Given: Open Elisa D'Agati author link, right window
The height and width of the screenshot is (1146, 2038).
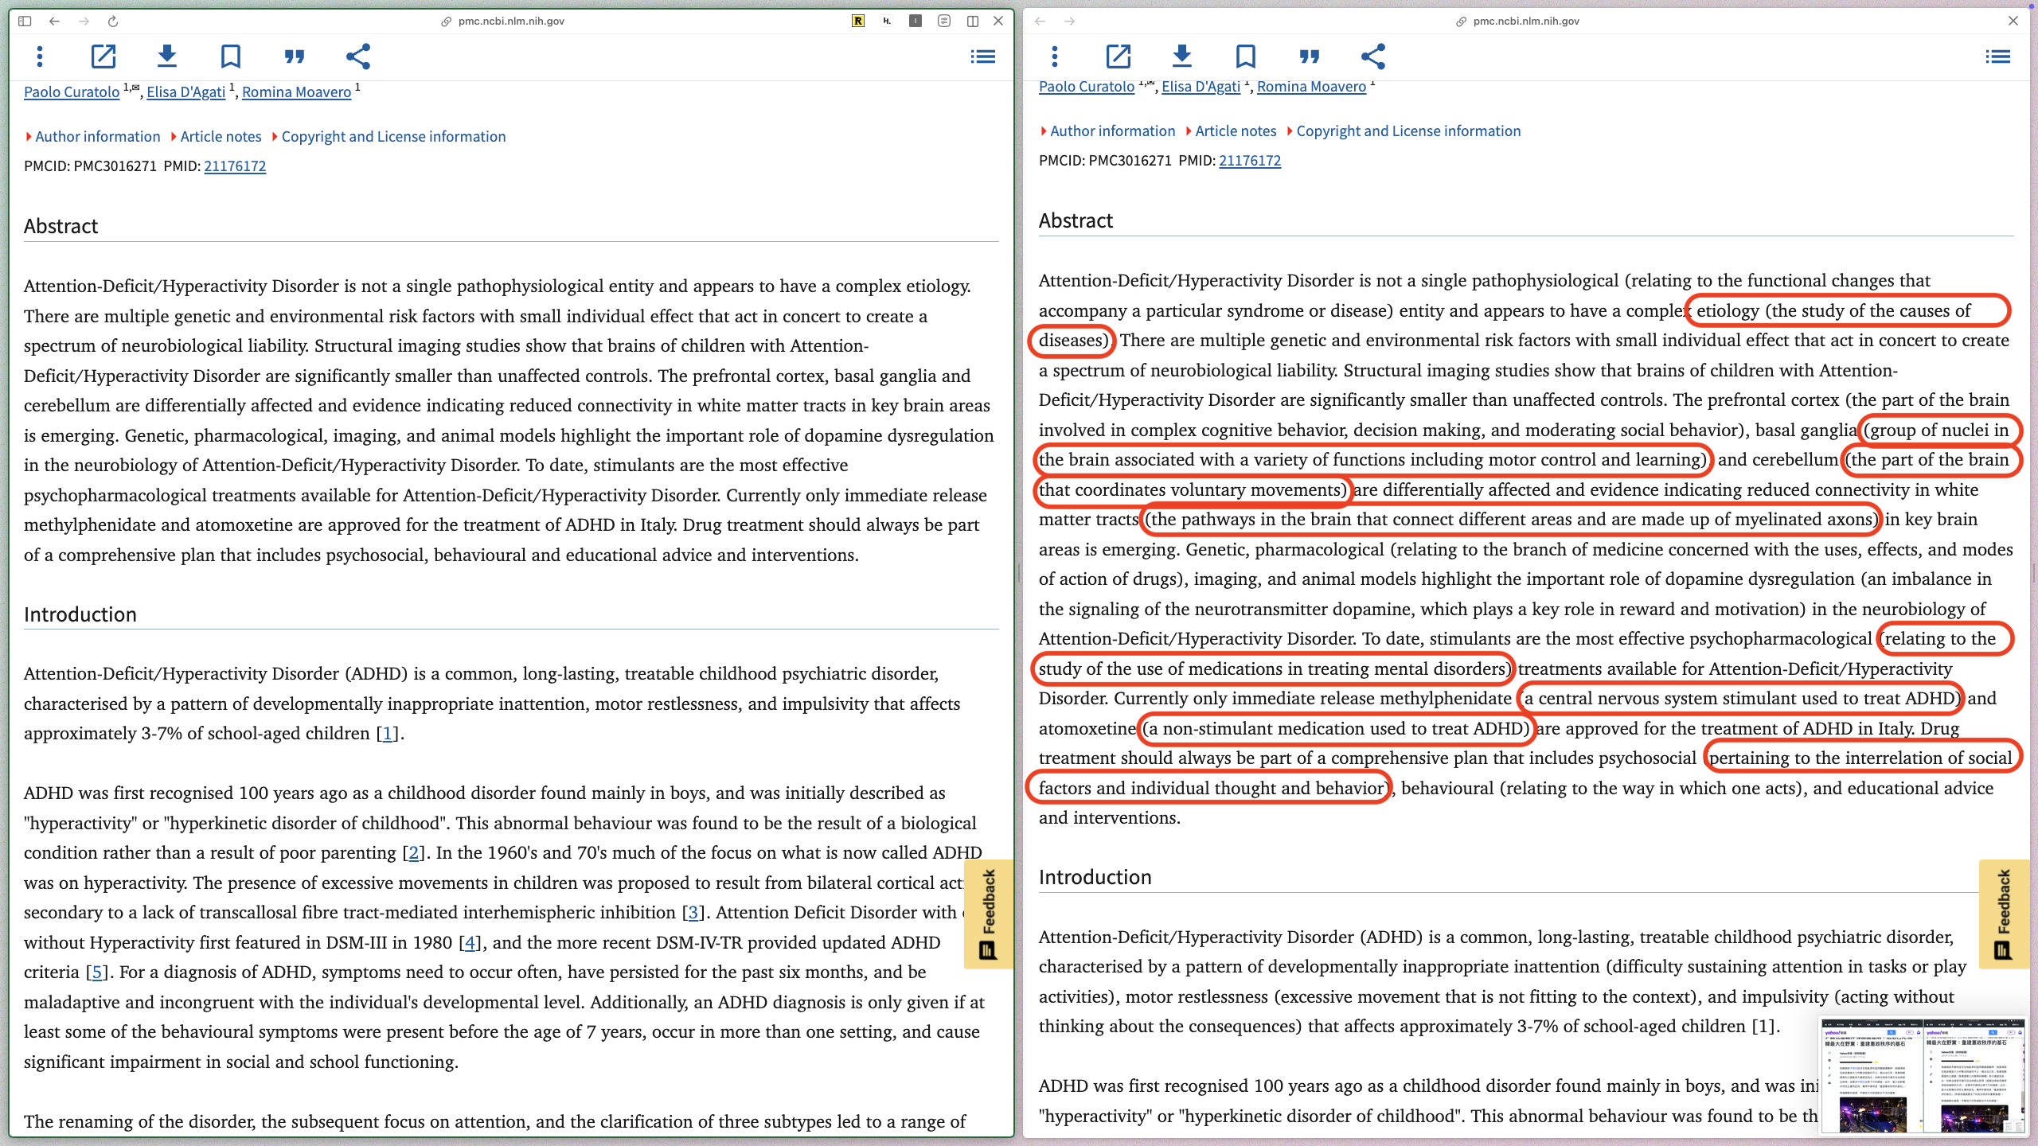Looking at the screenshot, I should pyautogui.click(x=1201, y=87).
